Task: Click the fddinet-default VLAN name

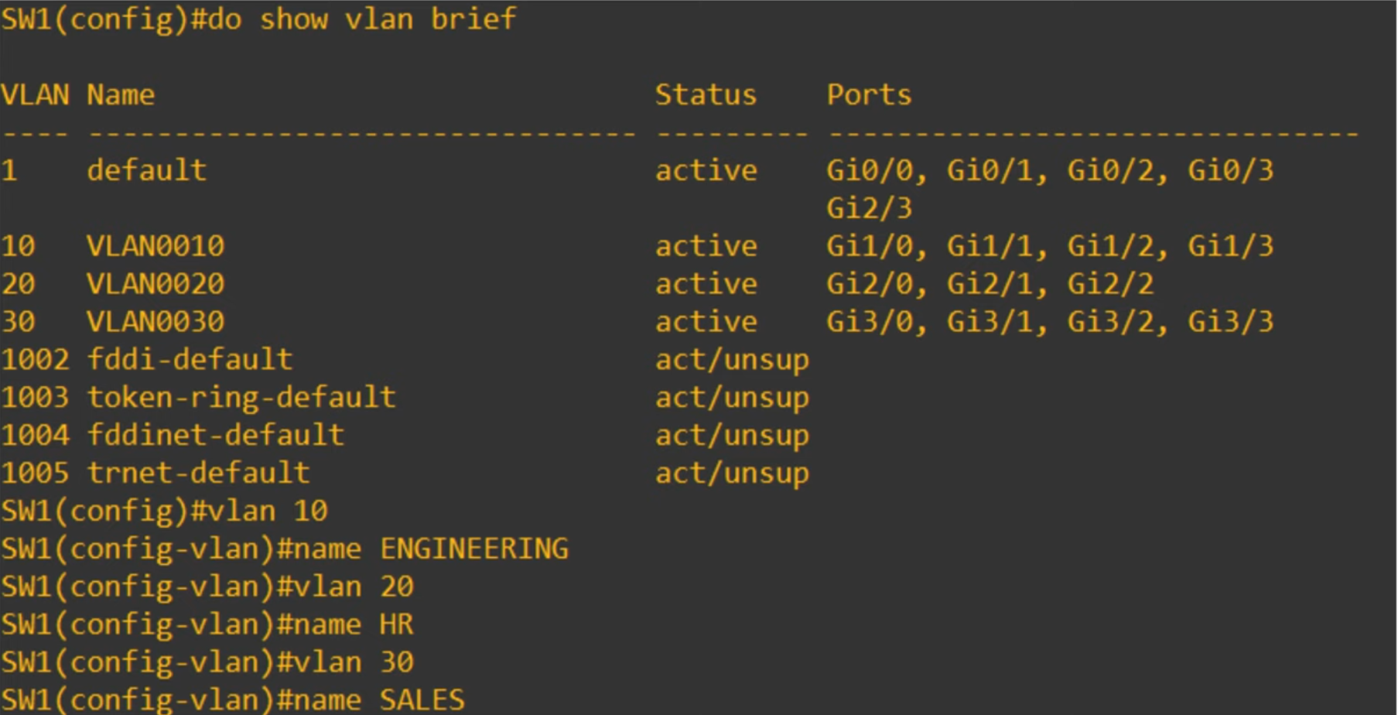Action: [215, 436]
